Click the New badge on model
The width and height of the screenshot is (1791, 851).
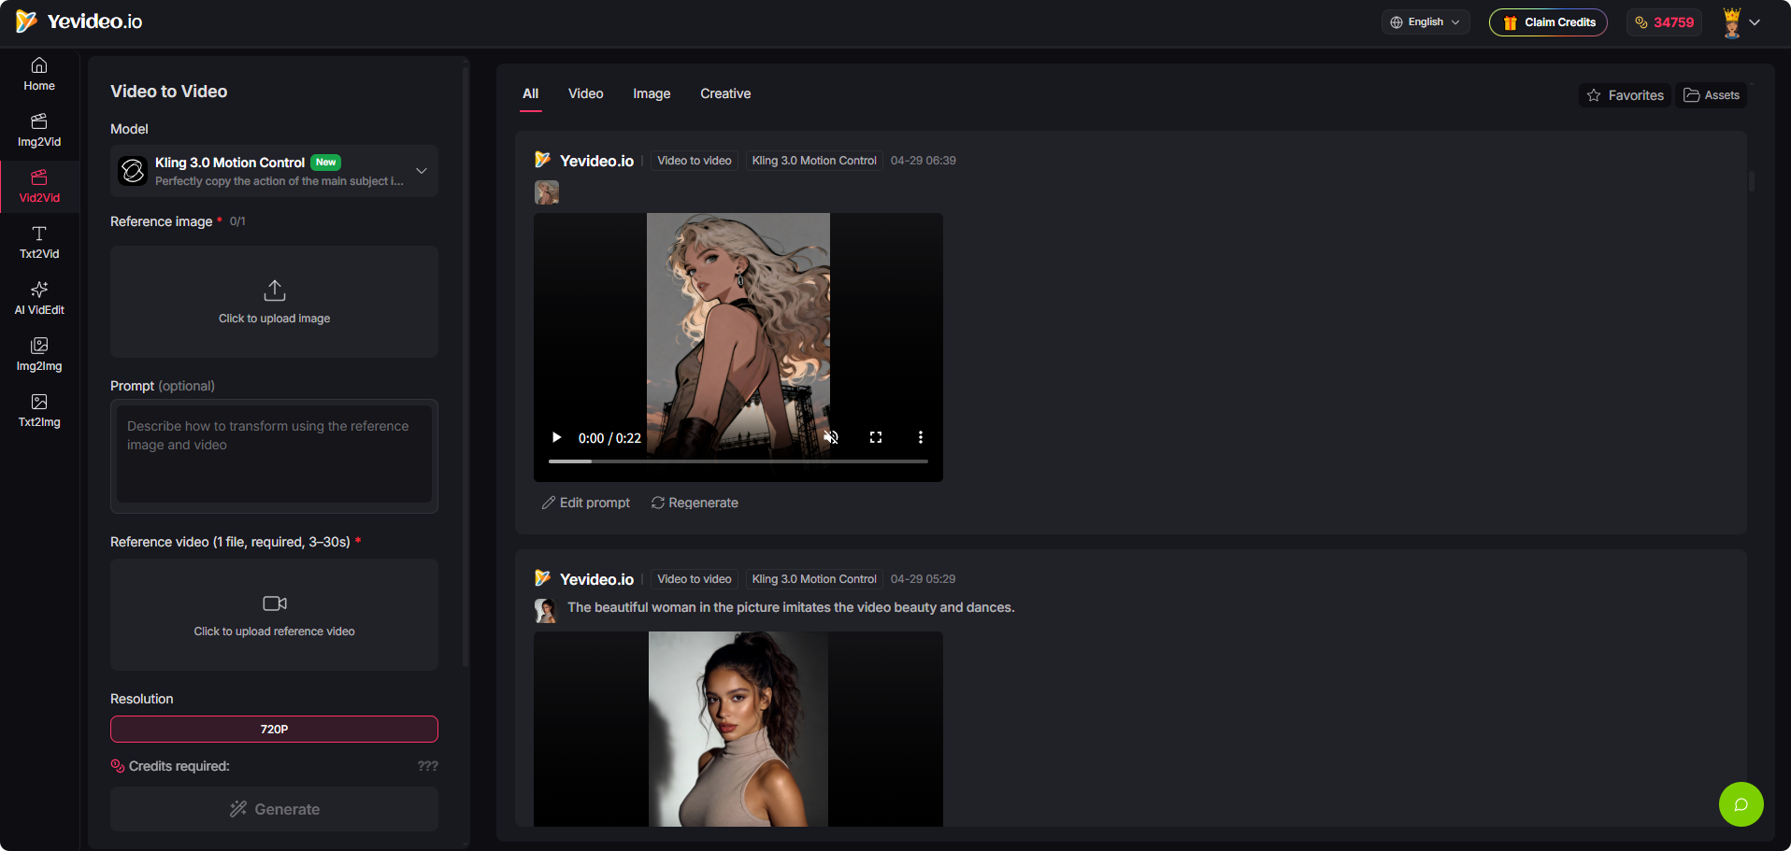click(x=325, y=163)
